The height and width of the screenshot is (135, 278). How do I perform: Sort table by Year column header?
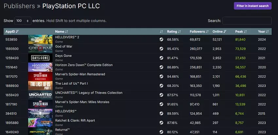pyautogui.click(x=263, y=32)
